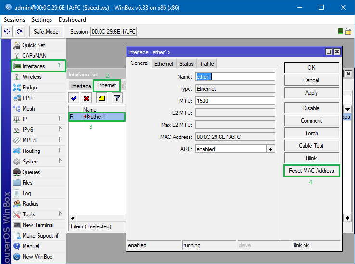Click the yellow Comment note icon

101,98
